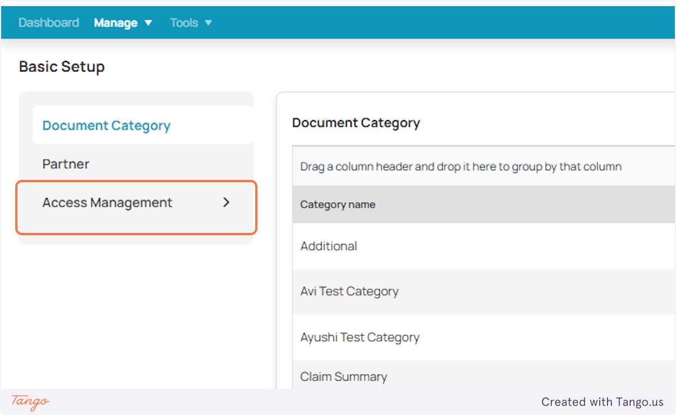Select the Dashboard menu item

coord(48,22)
